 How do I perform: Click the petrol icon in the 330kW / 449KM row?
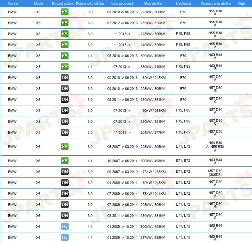pyautogui.click(x=64, y=66)
